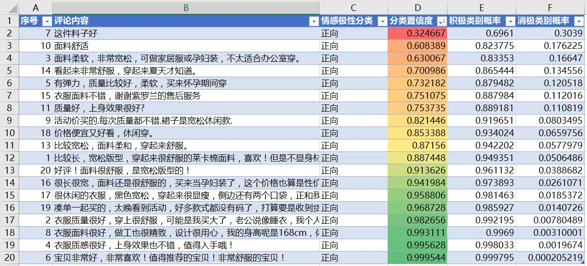The image size is (587, 266).
Task: Click the comment 质量好，上身效果很好?
Action: point(186,108)
